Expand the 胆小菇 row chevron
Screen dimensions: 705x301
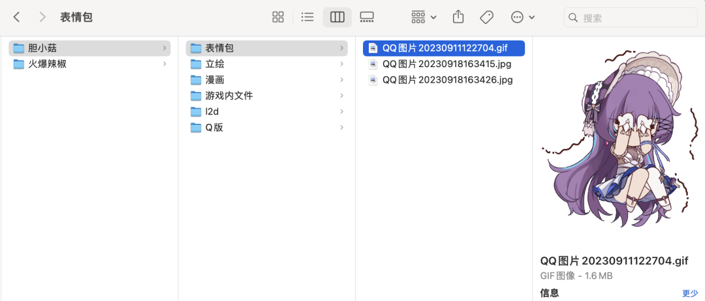(x=164, y=48)
